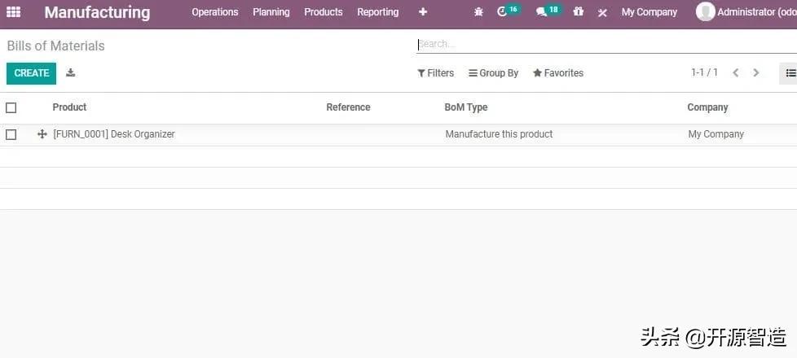The height and width of the screenshot is (358, 797).
Task: Check the Desk Organizer row checkbox
Action: point(11,134)
